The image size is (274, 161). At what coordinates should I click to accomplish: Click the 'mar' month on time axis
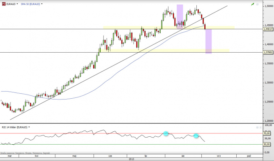10,156
